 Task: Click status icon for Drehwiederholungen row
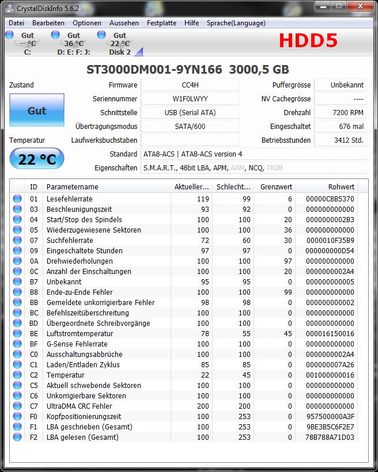[x=17, y=261]
